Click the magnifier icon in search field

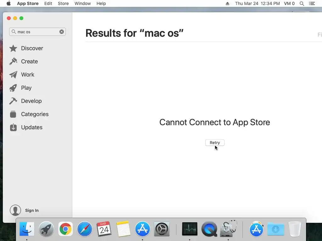[x=14, y=32]
